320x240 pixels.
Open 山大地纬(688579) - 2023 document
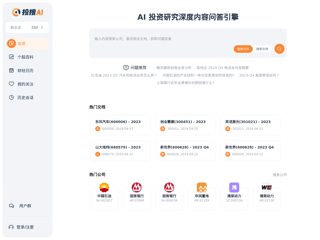pos(120,151)
